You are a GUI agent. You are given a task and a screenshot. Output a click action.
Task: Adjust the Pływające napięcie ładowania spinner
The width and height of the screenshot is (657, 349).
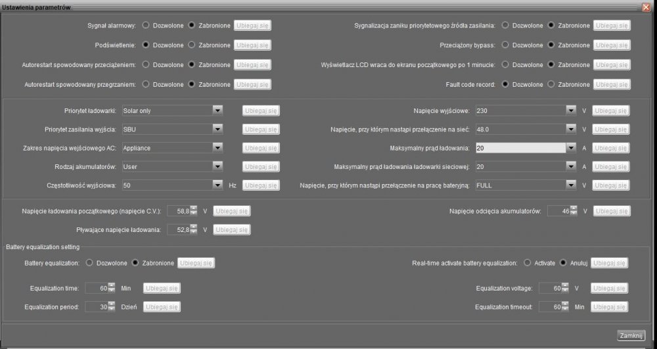click(193, 230)
